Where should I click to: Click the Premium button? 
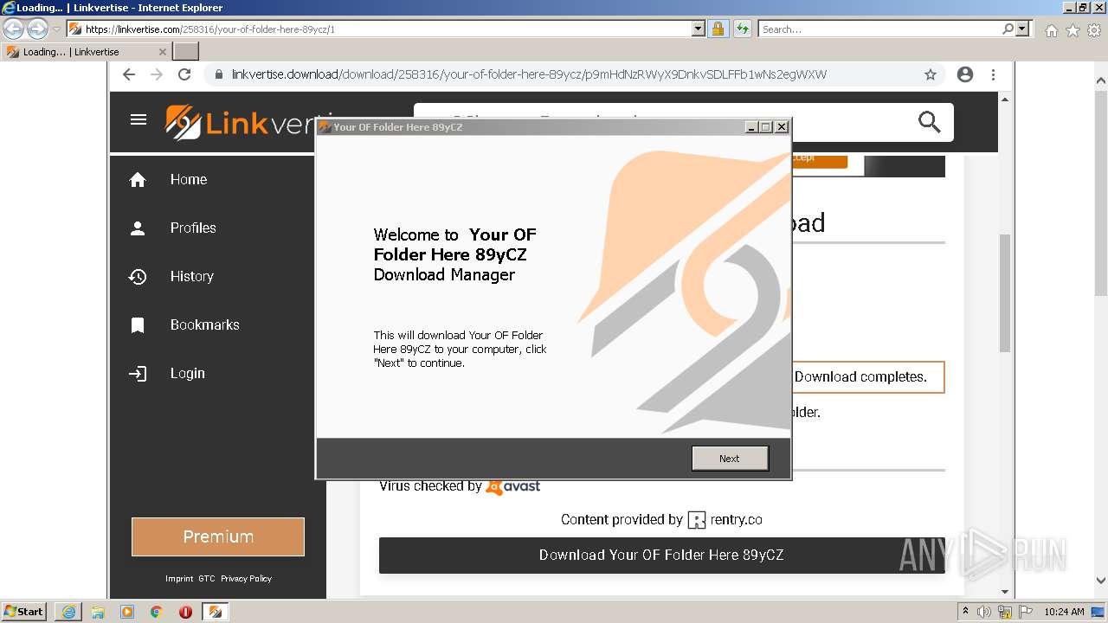[218, 536]
